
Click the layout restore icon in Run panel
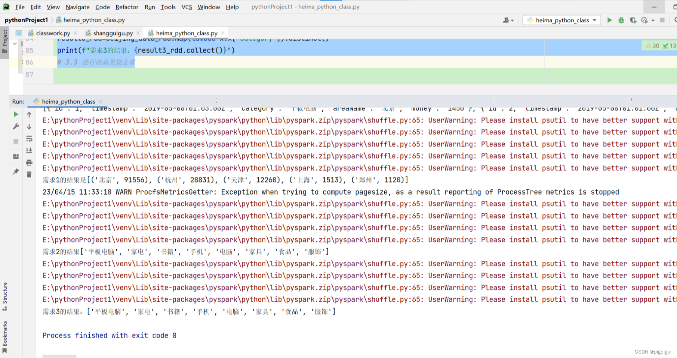coord(16,157)
